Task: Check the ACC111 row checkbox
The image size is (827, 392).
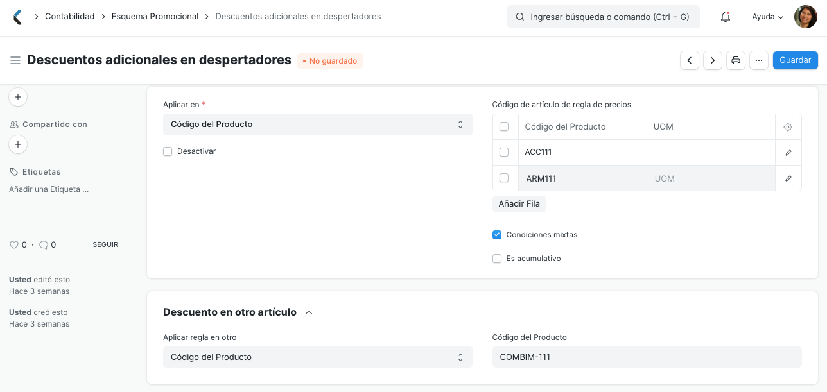Action: pyautogui.click(x=504, y=152)
